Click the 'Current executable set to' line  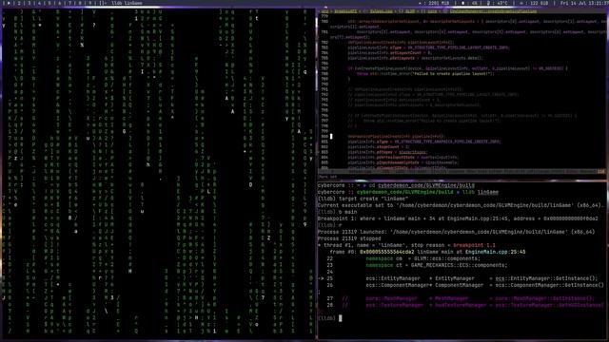point(460,205)
